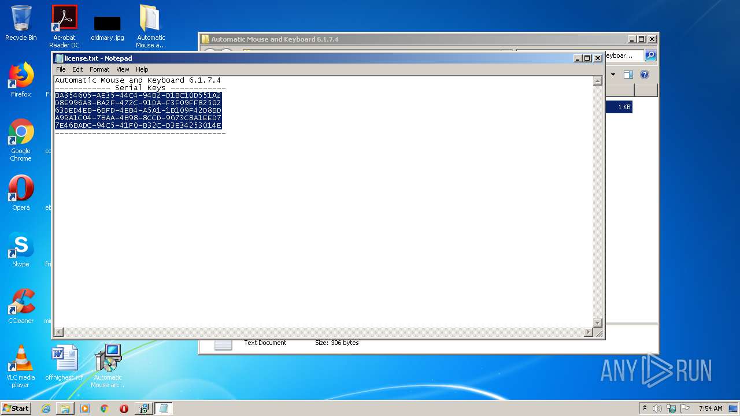Click the 'Text Document' type label in Explorer
740x416 pixels.
pyautogui.click(x=265, y=343)
